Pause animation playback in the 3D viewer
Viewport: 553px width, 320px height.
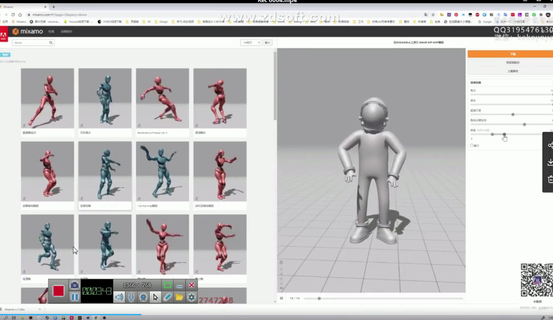pos(281,298)
